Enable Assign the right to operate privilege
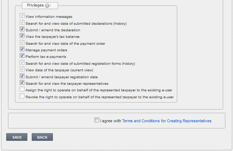Screen dimensions: 233x151 point(22,89)
